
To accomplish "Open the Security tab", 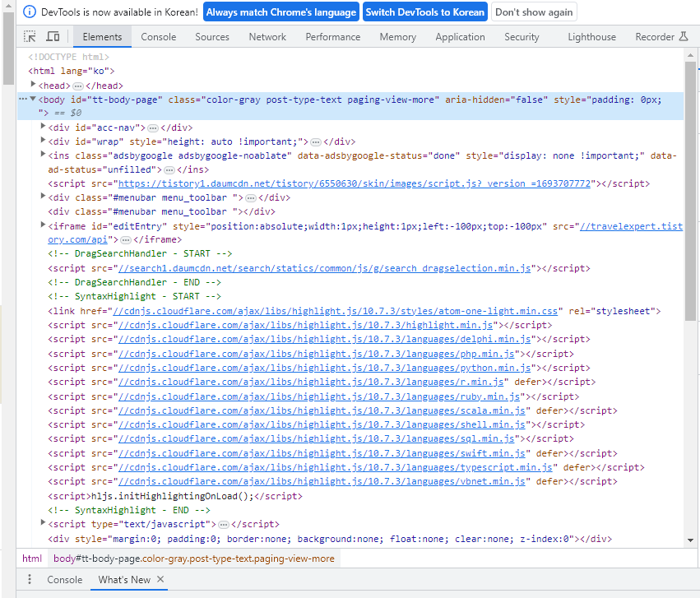I will (522, 36).
